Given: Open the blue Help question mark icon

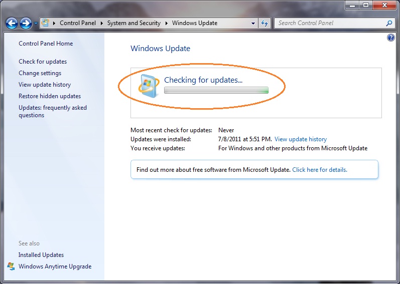Looking at the screenshot, I should pos(390,38).
